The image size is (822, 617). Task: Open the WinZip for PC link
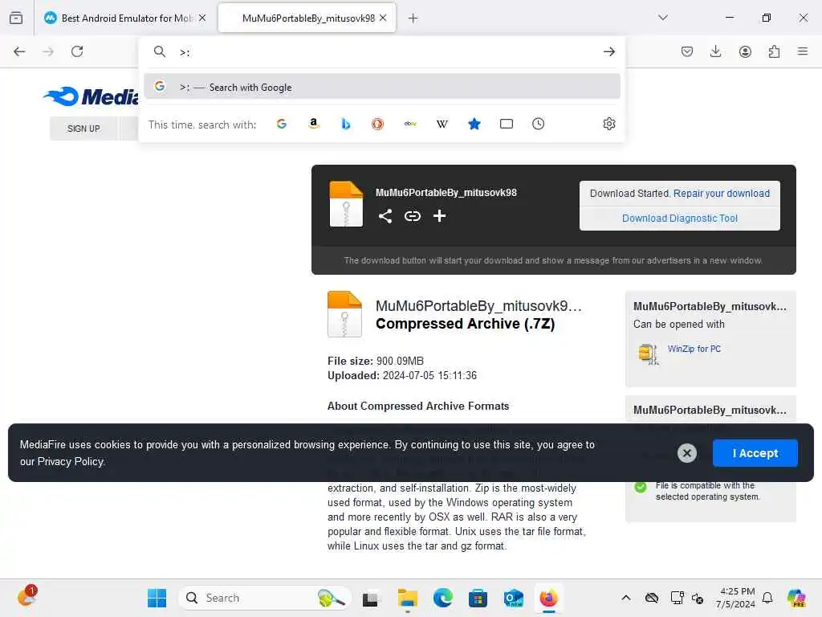coord(694,349)
